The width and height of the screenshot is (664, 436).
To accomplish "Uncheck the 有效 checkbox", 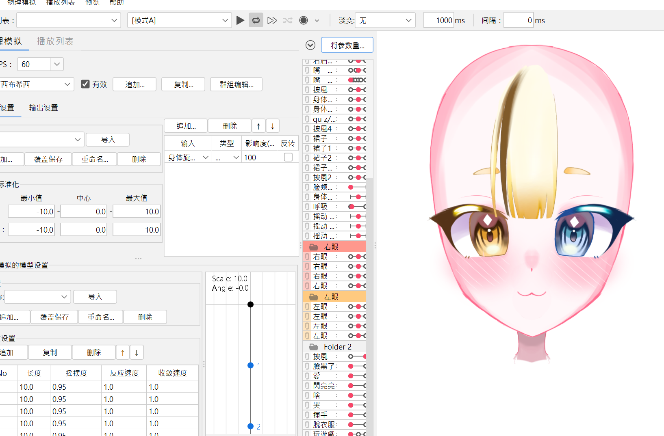I will pyautogui.click(x=85, y=84).
